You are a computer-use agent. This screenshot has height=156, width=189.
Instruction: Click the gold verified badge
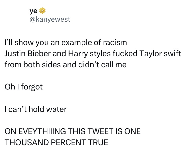coord(42,11)
